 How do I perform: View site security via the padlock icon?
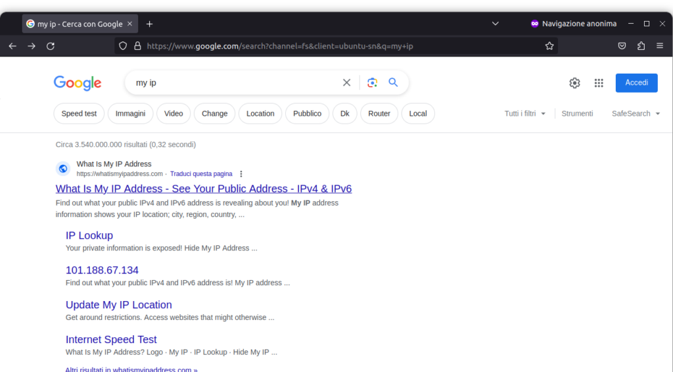click(137, 46)
